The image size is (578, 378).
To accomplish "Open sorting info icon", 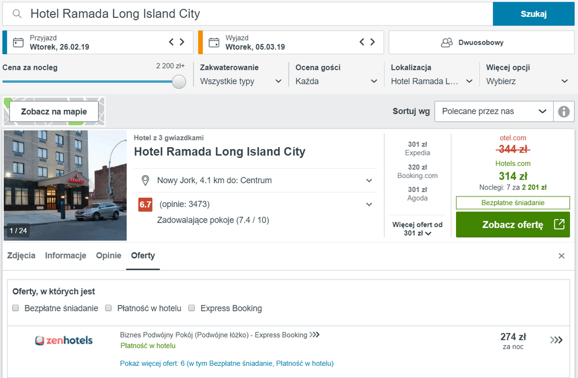I will pyautogui.click(x=564, y=112).
